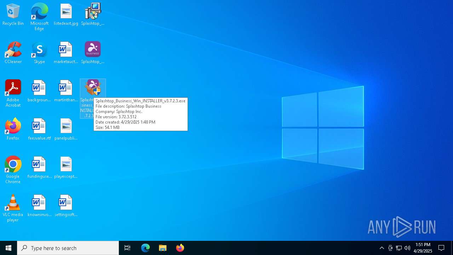Select the knowninvo... Word document
This screenshot has width=453, height=255.
(x=39, y=206)
